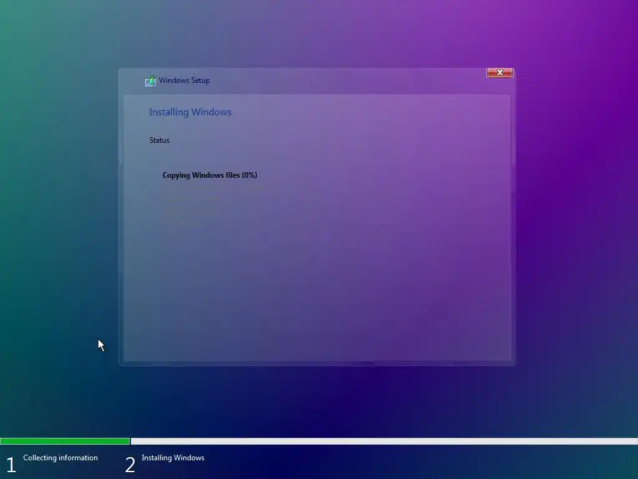
Task: Click the 'Installing Windows' step label at bottom
Action: click(x=173, y=458)
